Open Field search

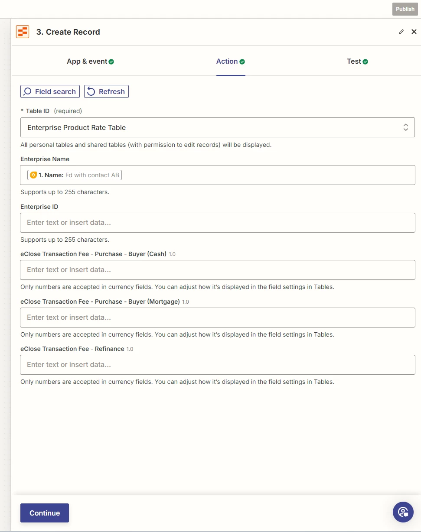click(x=50, y=91)
